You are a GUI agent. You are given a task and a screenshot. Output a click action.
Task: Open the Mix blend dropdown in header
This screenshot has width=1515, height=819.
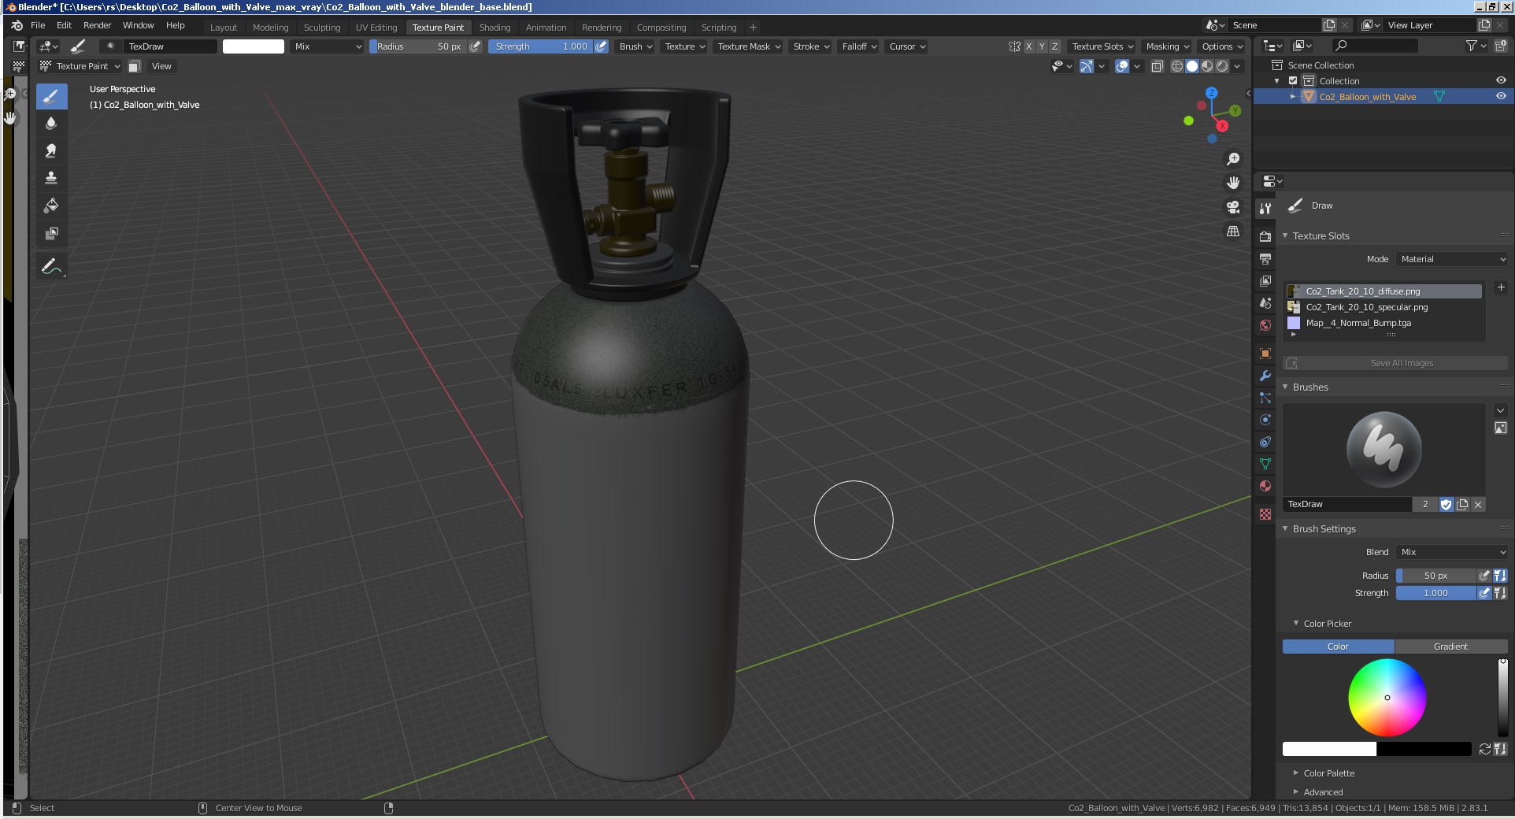328,46
